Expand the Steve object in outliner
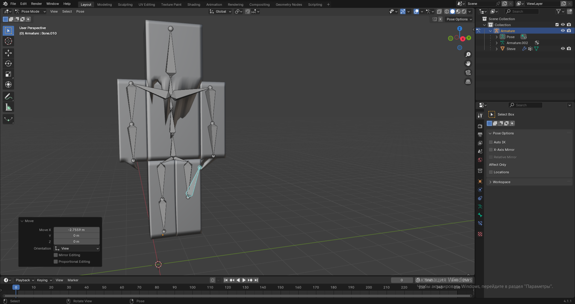Viewport: 575px width, 304px height. coord(497,49)
